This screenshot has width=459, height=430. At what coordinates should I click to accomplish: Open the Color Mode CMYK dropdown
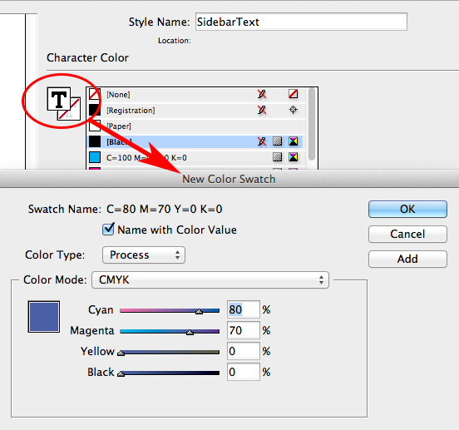(x=210, y=279)
